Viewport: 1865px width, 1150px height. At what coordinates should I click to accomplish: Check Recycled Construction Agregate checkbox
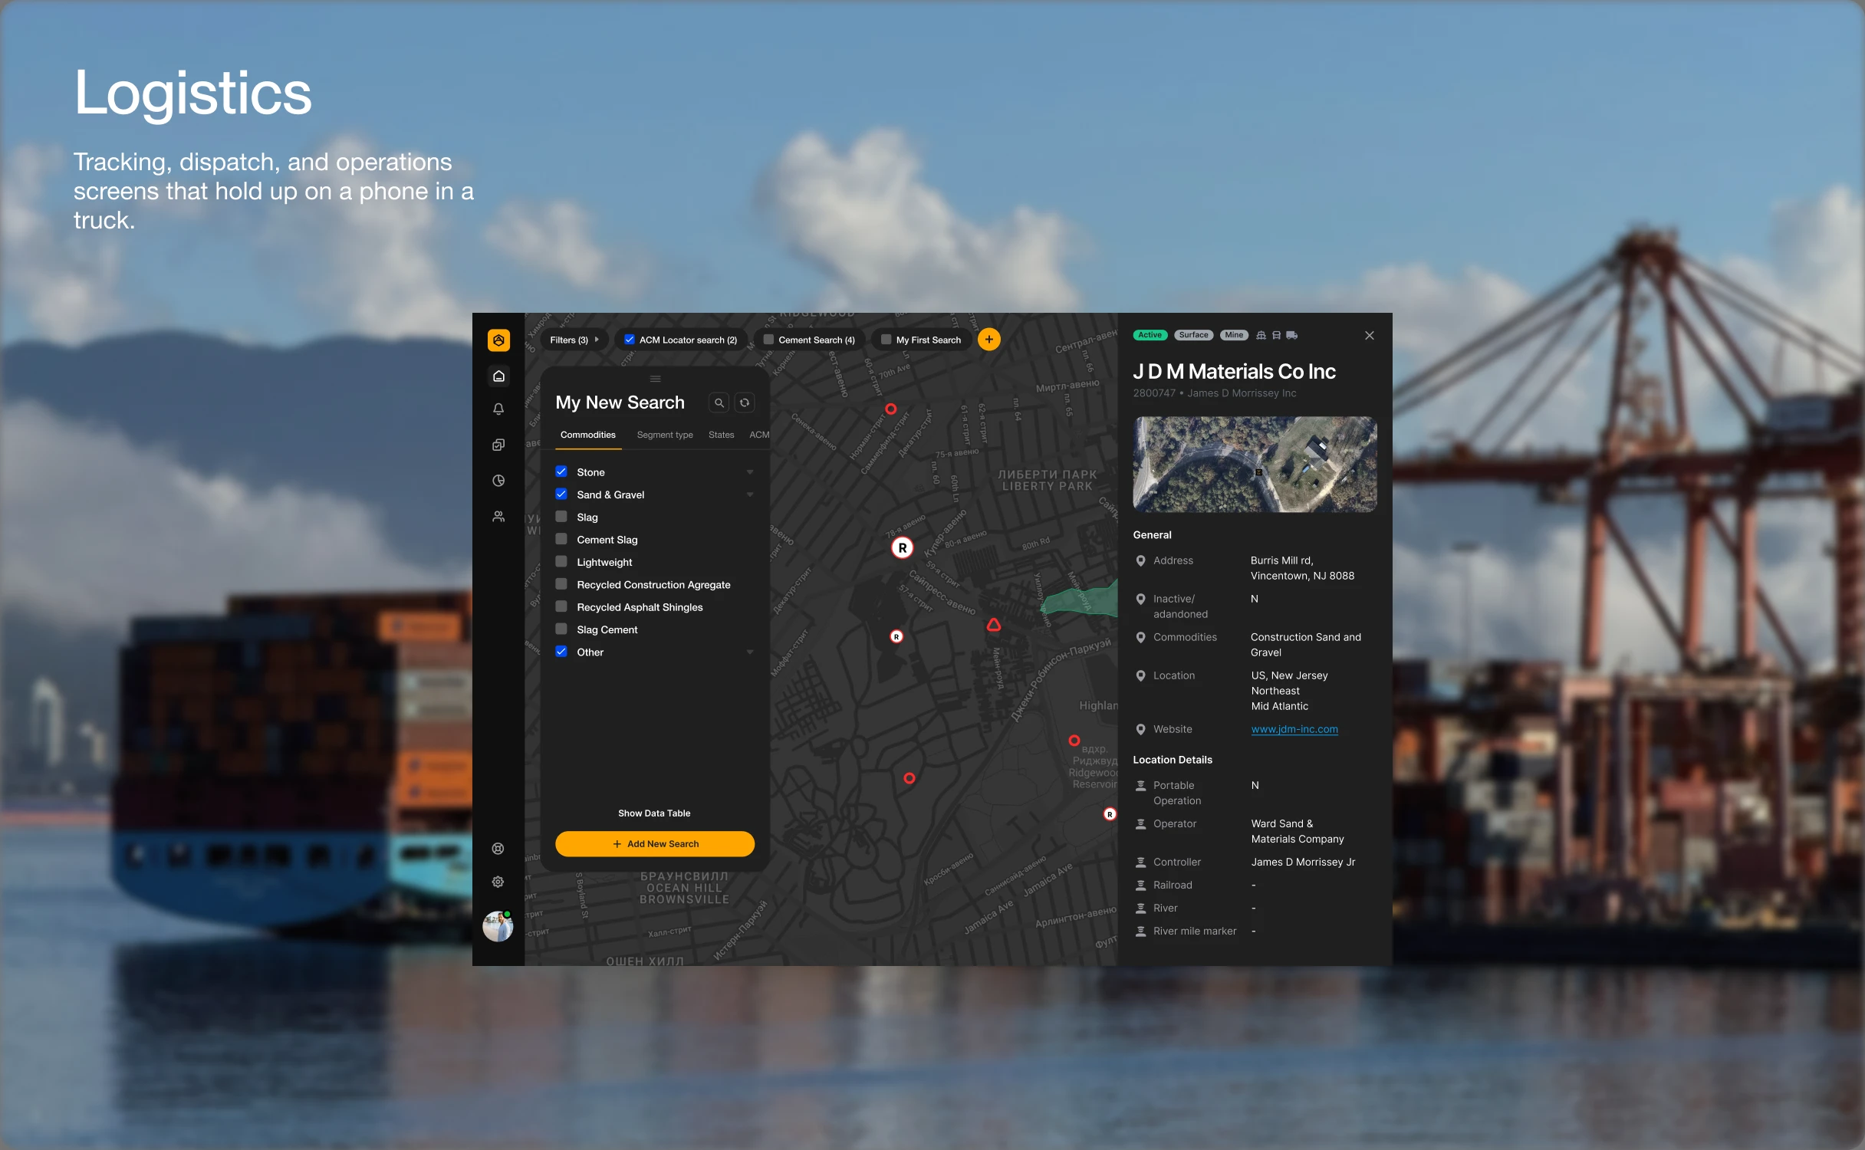(561, 584)
